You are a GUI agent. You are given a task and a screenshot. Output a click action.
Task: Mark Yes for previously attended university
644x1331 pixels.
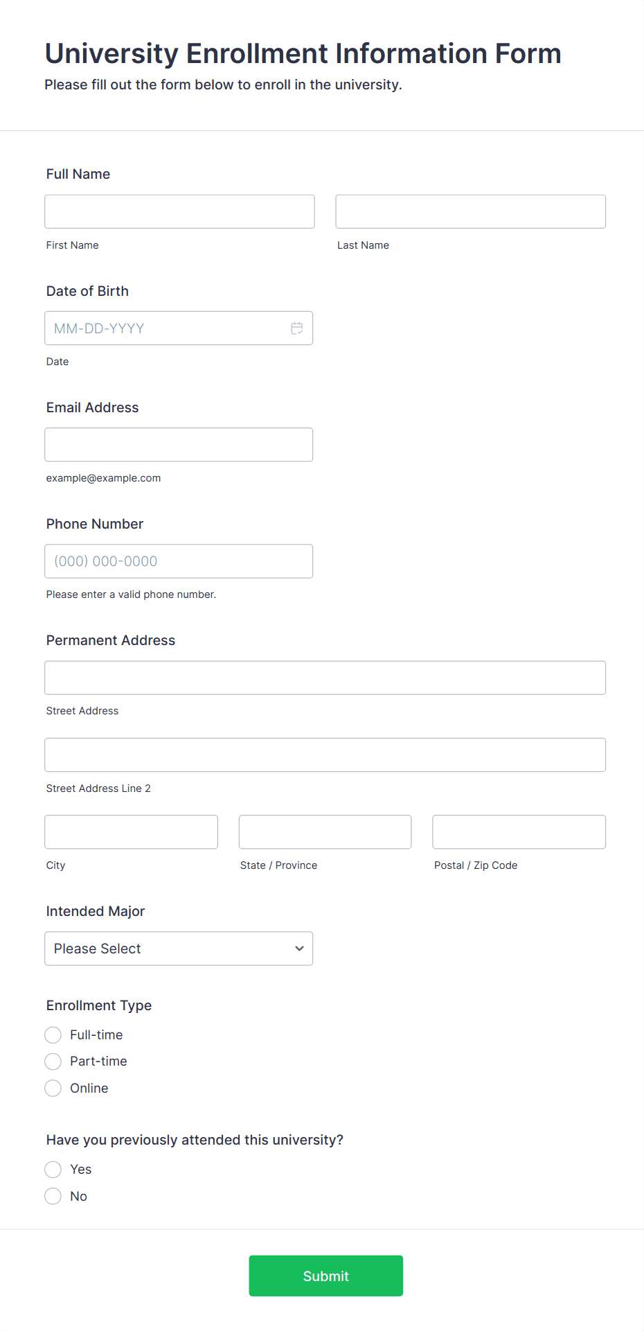tap(53, 1170)
